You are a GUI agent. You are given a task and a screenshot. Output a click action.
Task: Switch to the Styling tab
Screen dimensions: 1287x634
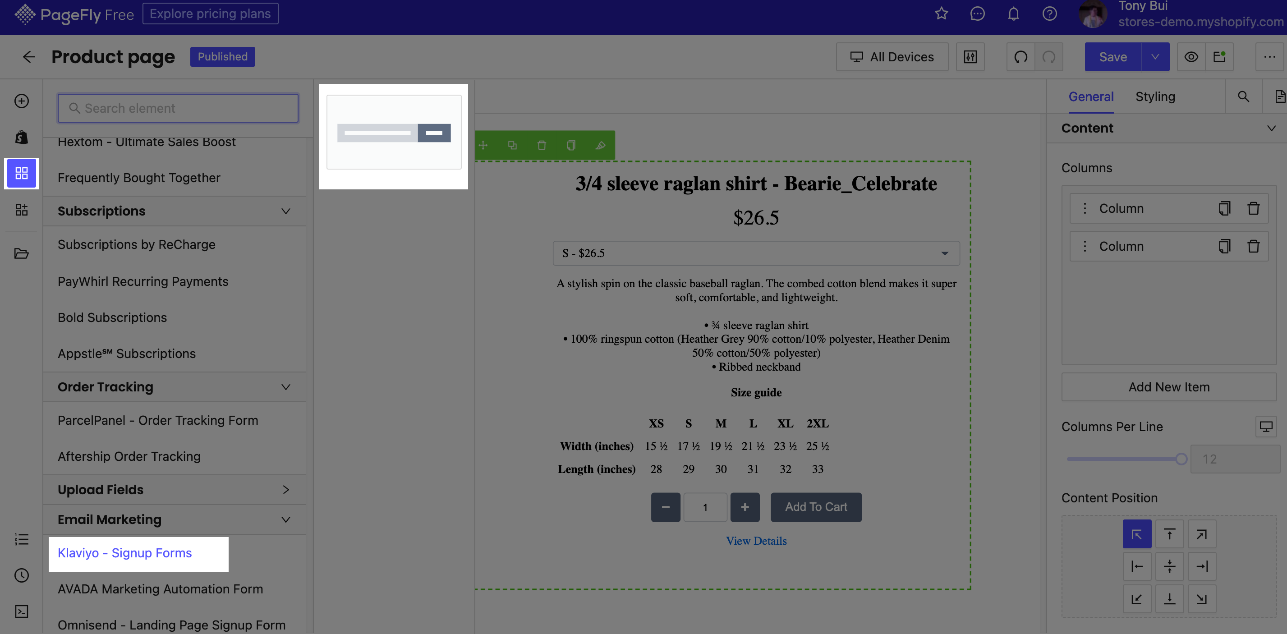coord(1154,96)
